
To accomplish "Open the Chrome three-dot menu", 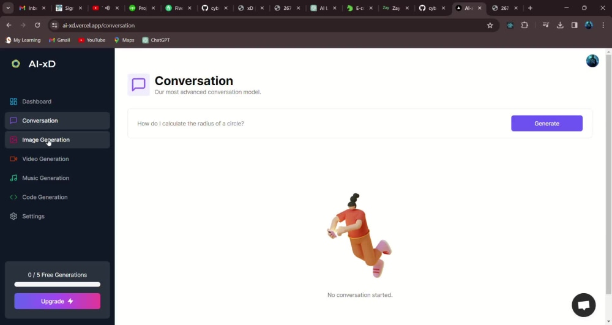I will [603, 25].
